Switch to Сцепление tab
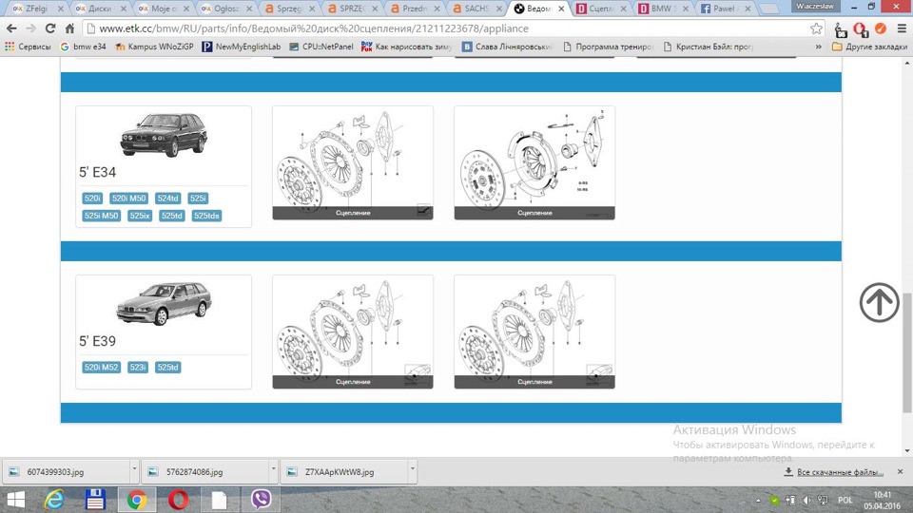 coord(600,9)
